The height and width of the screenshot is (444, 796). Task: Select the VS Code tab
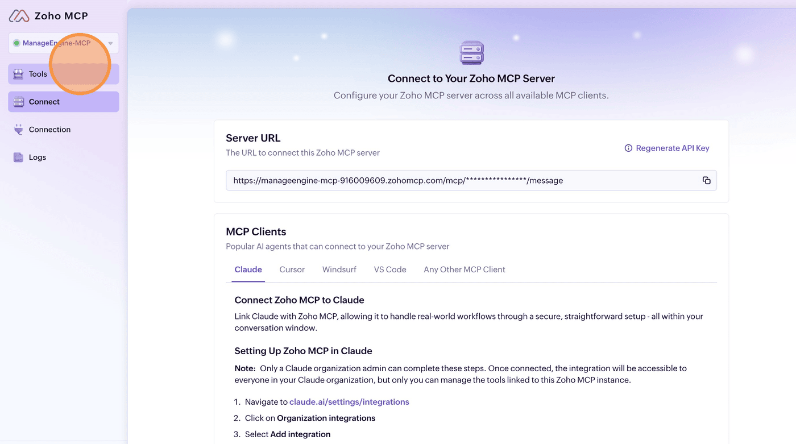pos(390,269)
